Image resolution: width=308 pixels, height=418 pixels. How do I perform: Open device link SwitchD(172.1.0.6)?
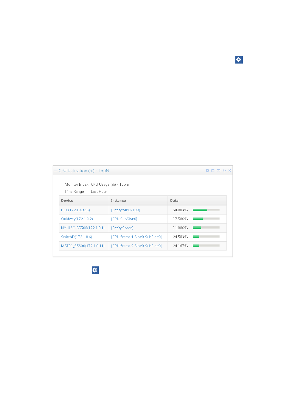click(x=77, y=237)
